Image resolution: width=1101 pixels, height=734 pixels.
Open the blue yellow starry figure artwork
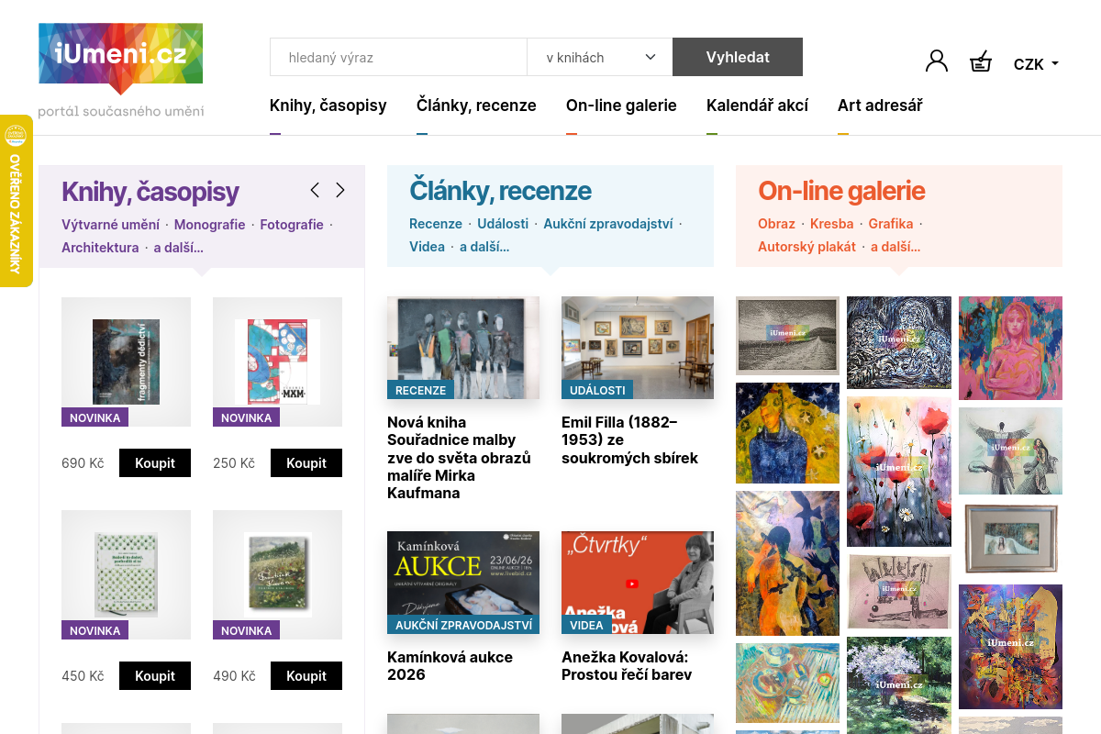pyautogui.click(x=787, y=433)
